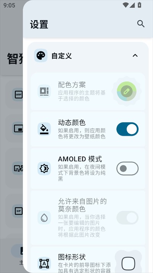Toggle 允许来自图片的莫奈颜色 switch
This screenshot has height=273, width=153.
(x=127, y=218)
